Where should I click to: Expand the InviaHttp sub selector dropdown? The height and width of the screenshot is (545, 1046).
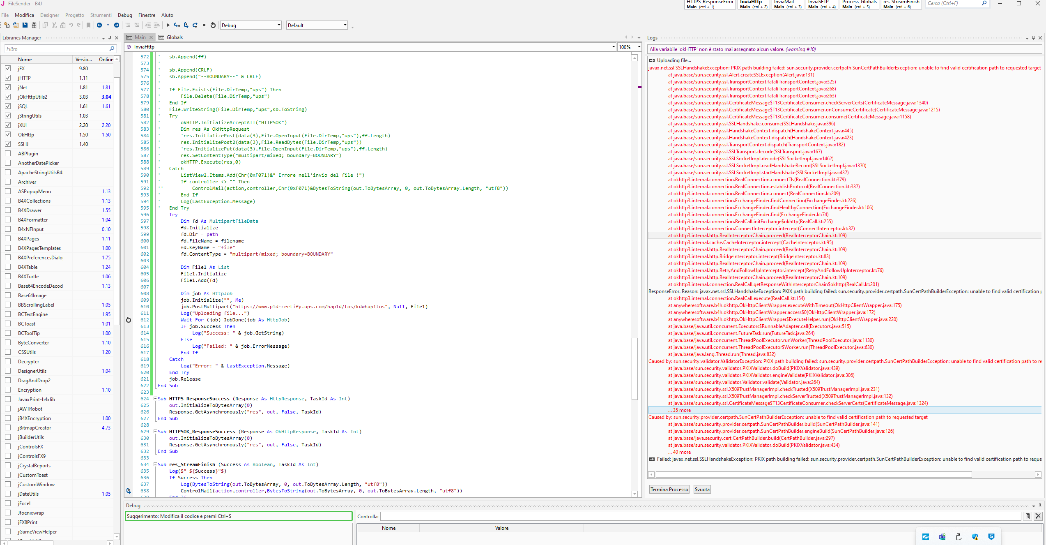point(614,47)
